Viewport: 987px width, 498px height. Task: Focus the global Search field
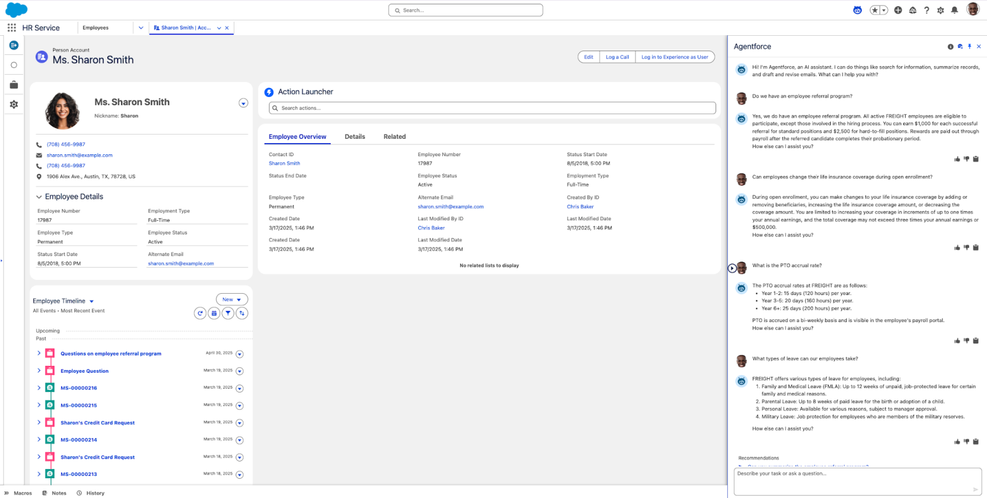pyautogui.click(x=466, y=10)
